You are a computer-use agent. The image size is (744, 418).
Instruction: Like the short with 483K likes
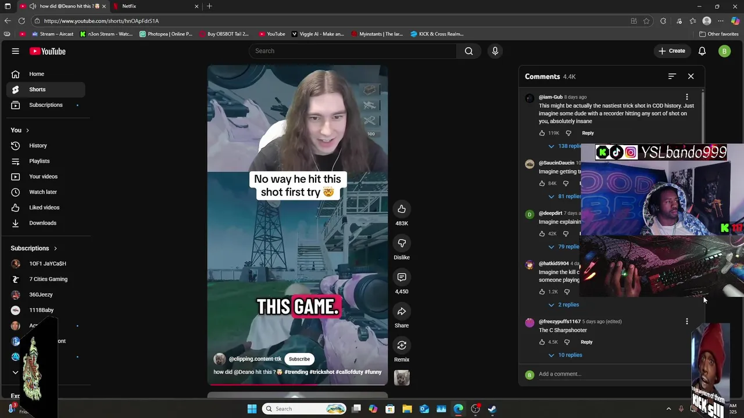pyautogui.click(x=402, y=209)
